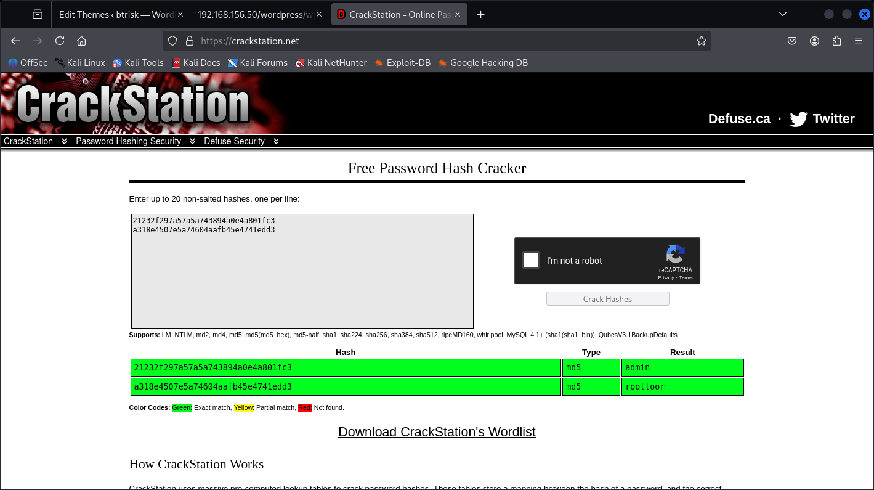Open the Firefox View icon
Screen dimensions: 874x490
(x=38, y=14)
